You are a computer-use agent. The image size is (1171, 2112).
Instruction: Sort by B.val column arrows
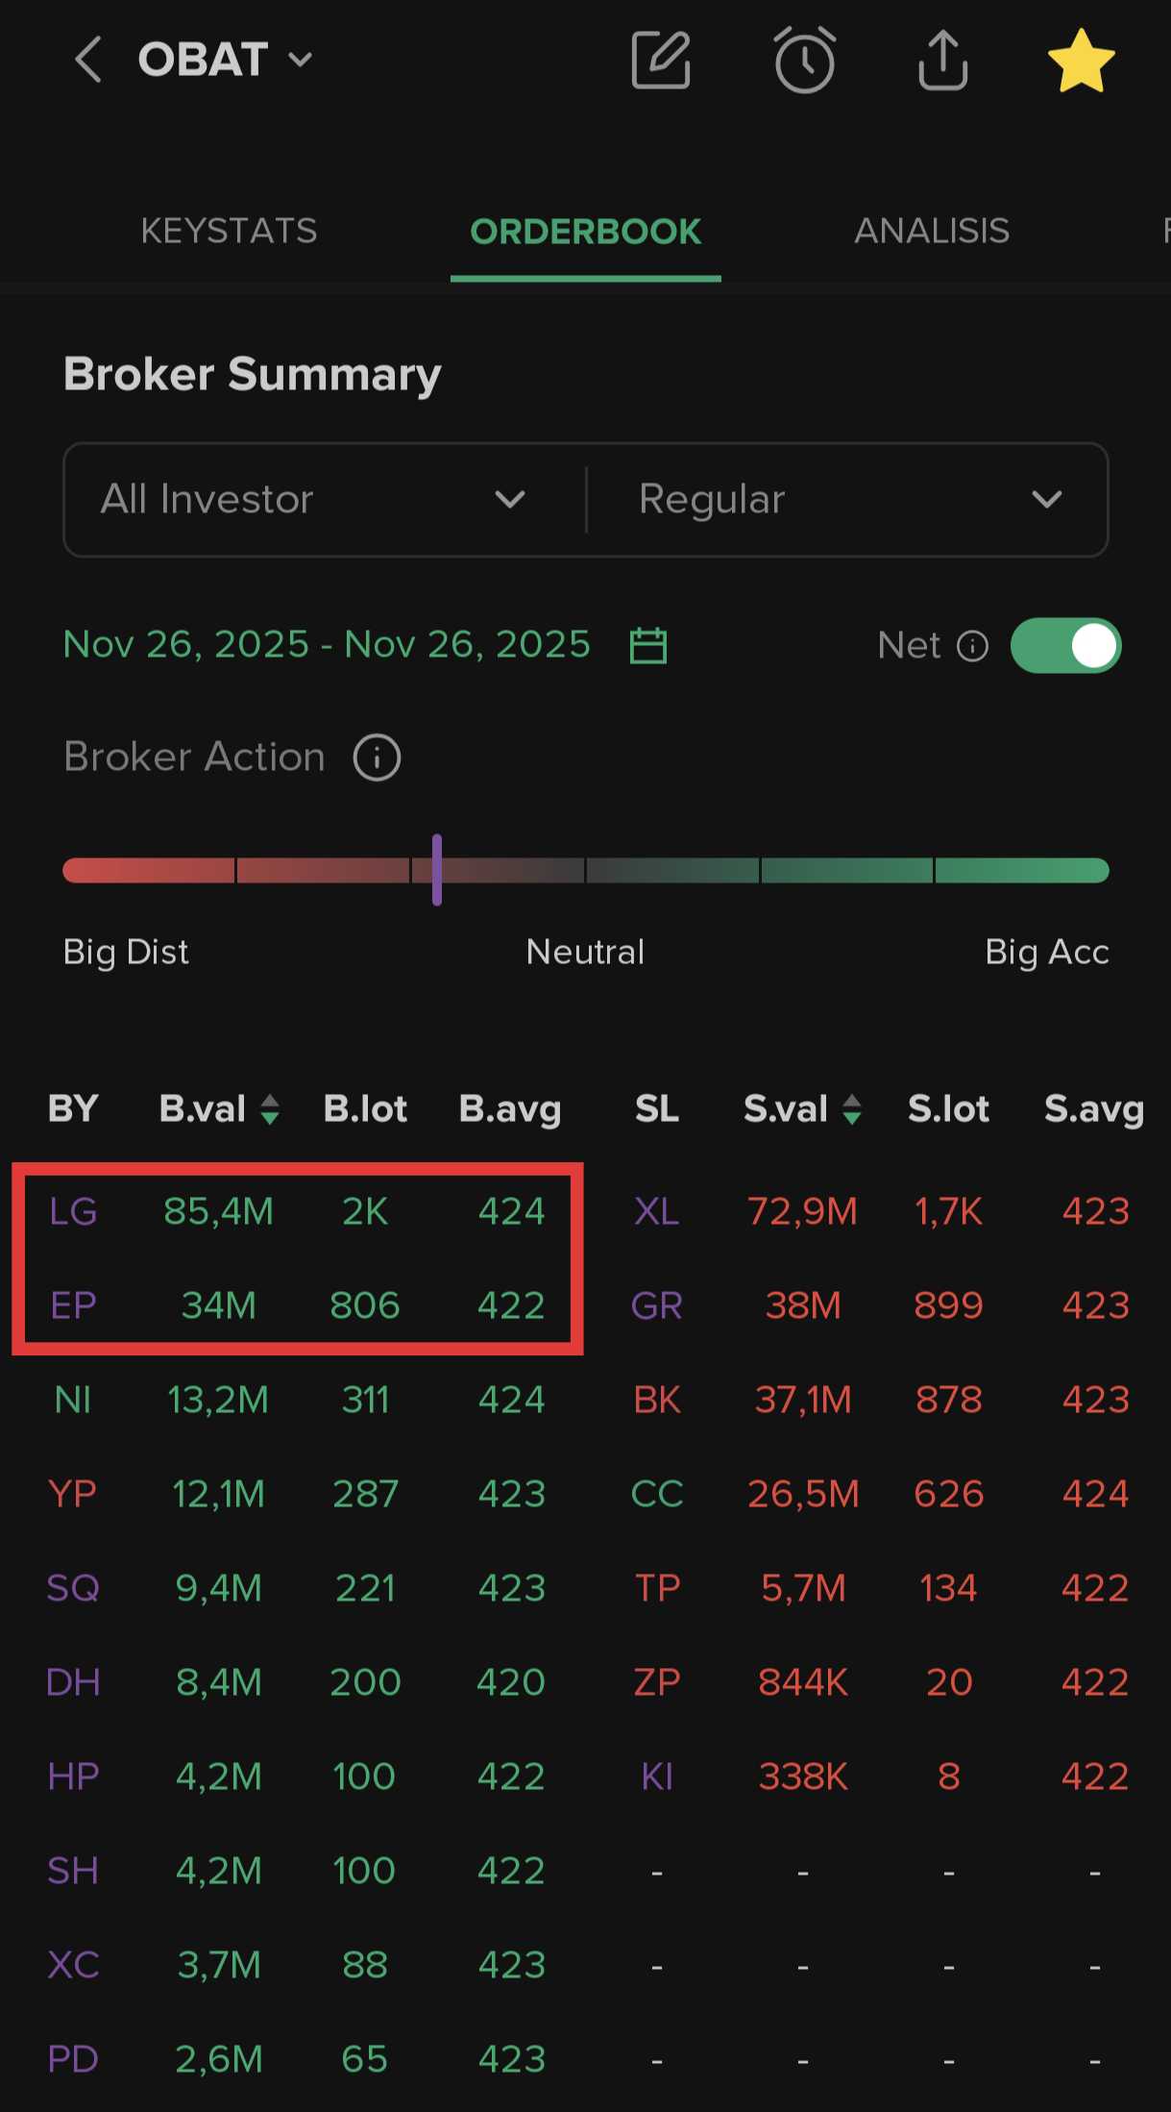[270, 1109]
